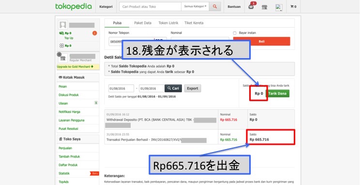Screen dimensions: 363x185
Task: Open Penjualan under Toko Saya
Action: point(65,148)
